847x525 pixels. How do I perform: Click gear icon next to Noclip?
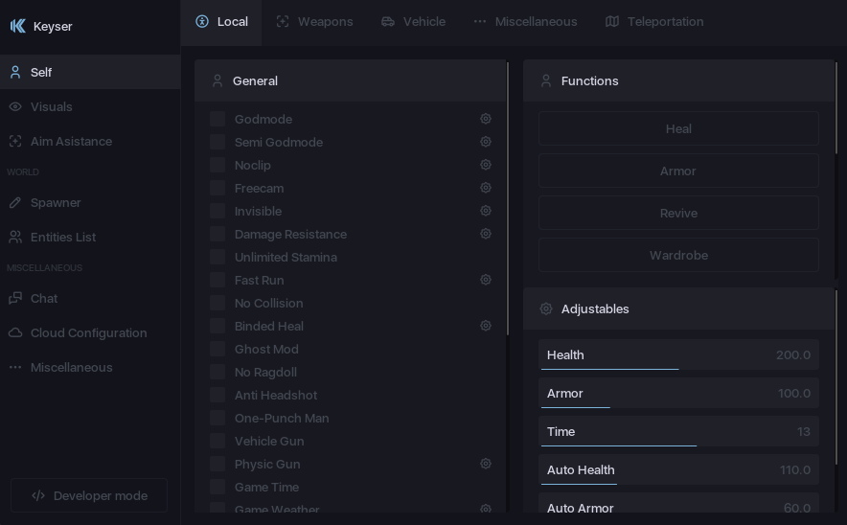click(486, 165)
